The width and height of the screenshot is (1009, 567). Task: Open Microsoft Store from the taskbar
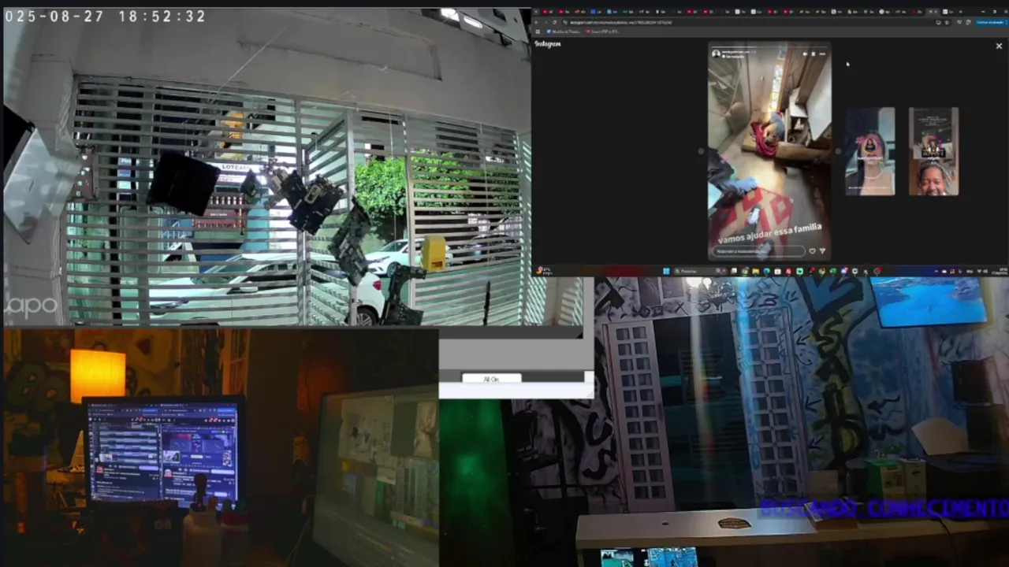(777, 271)
